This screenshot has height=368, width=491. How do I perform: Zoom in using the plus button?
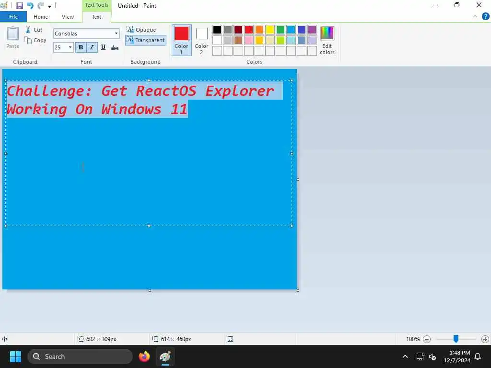(485, 339)
